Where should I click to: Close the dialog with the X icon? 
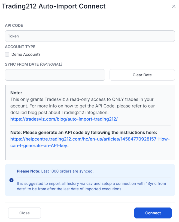174,6
